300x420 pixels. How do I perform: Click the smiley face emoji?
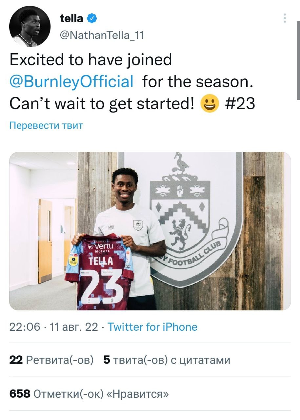pos(209,103)
